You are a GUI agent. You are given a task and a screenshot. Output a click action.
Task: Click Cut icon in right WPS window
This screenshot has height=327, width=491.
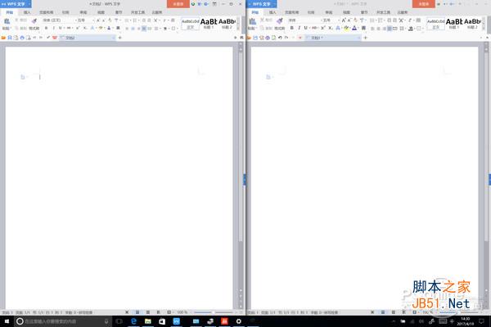click(x=262, y=20)
